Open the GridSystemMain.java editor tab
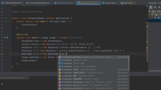Image resolution: width=161 pixels, height=90 pixels. pos(13,3)
